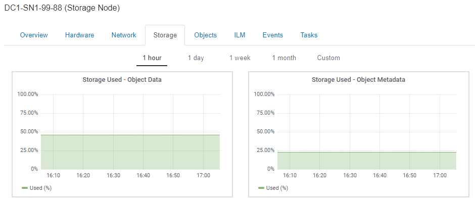Viewport: 475px width, 202px height.
Task: Select the Storage tab
Action: (165, 35)
